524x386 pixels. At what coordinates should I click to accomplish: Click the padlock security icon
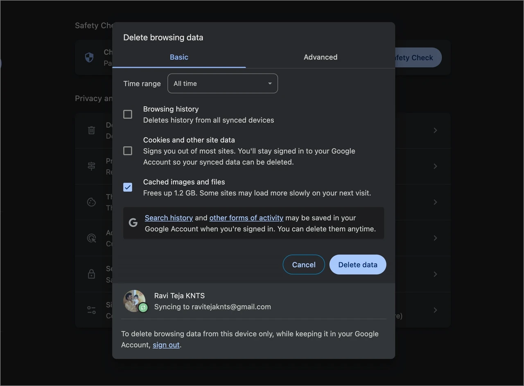click(x=91, y=274)
